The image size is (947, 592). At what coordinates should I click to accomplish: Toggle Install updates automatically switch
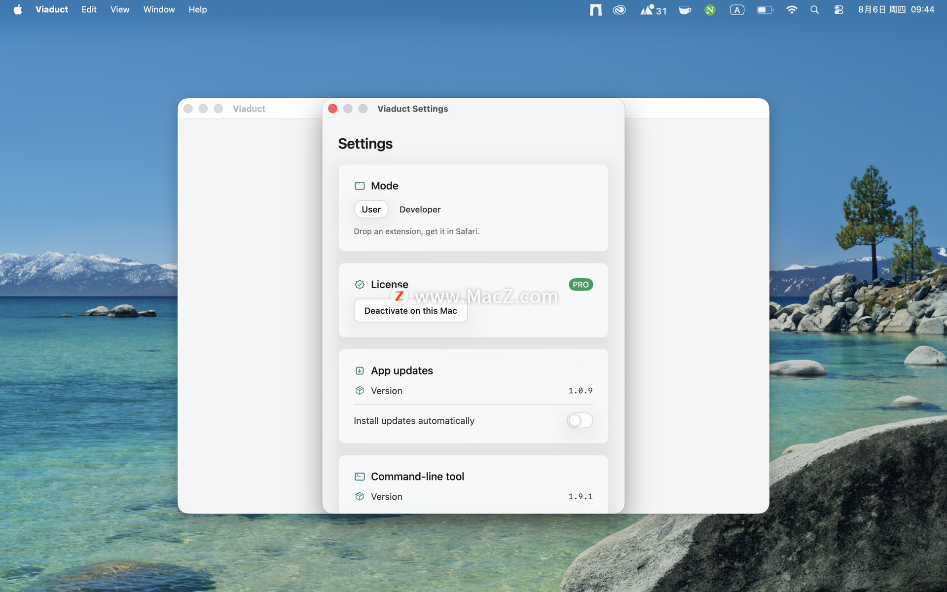pos(580,420)
